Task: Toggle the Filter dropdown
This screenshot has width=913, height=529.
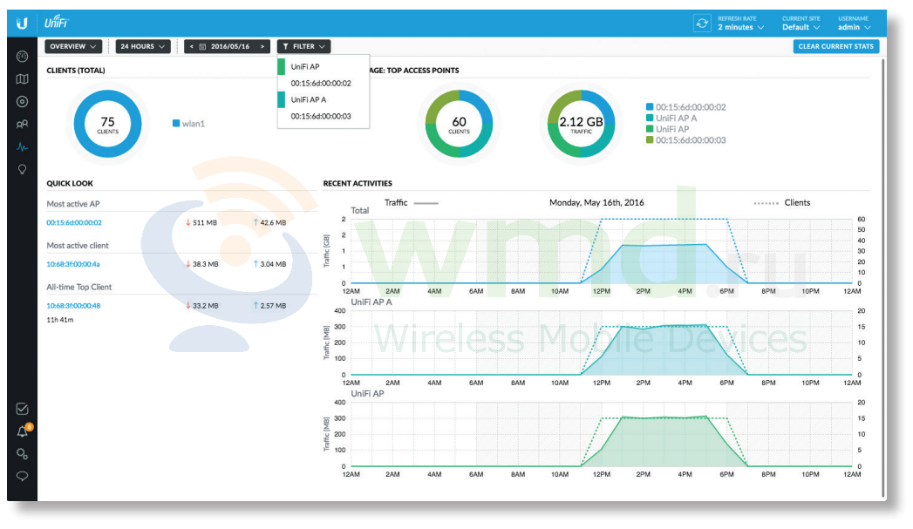Action: [x=303, y=46]
